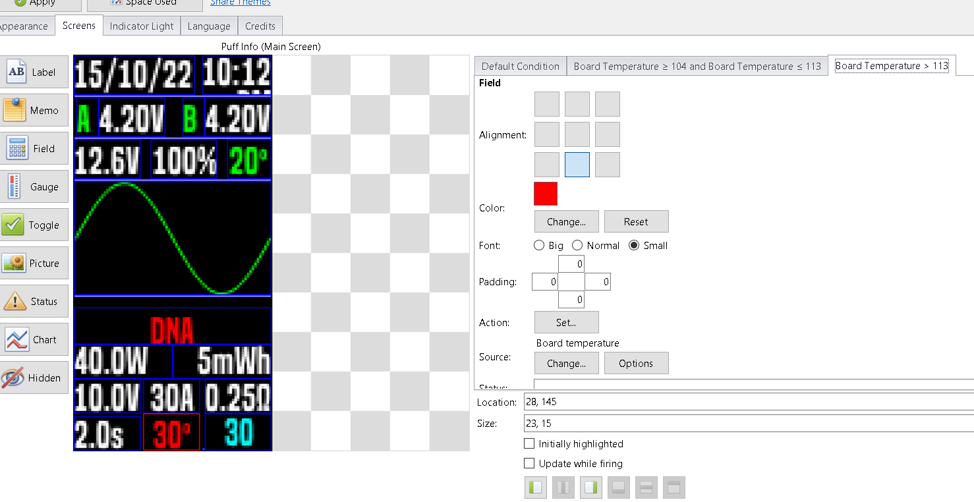The width and height of the screenshot is (974, 502).
Task: Add a Chart element
Action: point(34,340)
